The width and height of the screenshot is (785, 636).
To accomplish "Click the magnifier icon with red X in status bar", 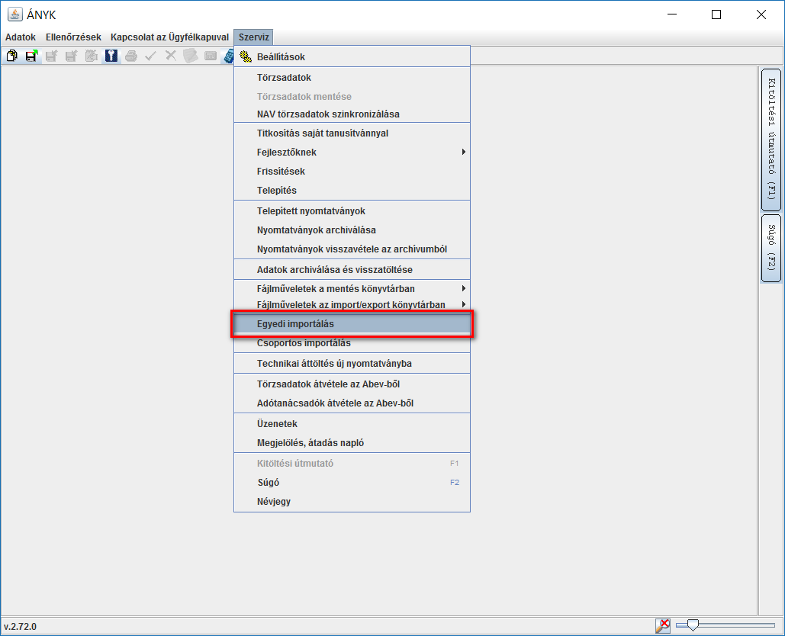I will click(x=662, y=625).
